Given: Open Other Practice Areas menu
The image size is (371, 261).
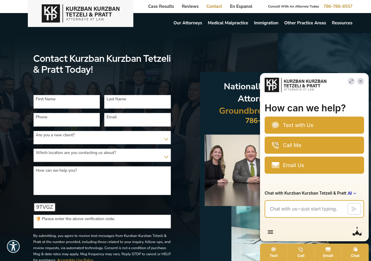Looking at the screenshot, I should coord(305,23).
